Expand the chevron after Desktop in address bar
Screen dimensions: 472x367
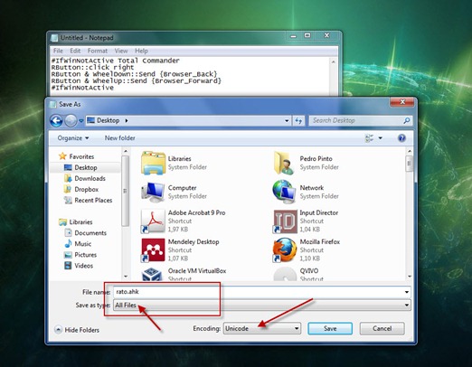(x=127, y=120)
